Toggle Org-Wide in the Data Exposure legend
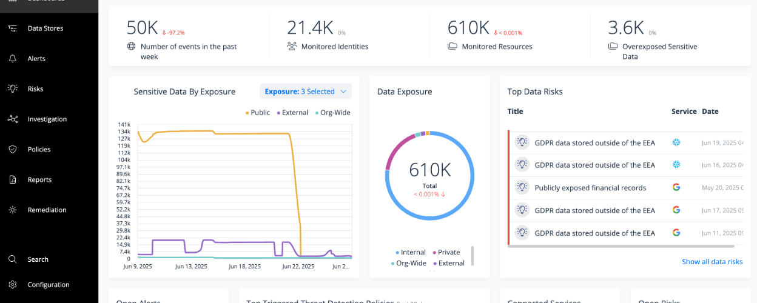Viewport: 757px width, 303px height. (409, 263)
